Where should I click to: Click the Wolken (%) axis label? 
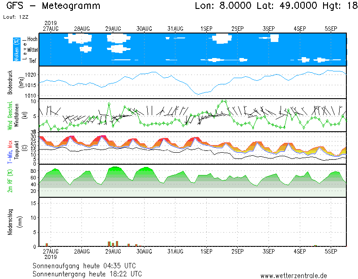[x=16, y=50]
